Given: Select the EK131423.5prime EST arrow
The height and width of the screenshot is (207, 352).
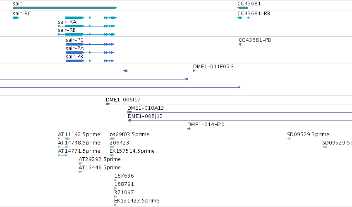Looking at the screenshot, I should [116, 205].
